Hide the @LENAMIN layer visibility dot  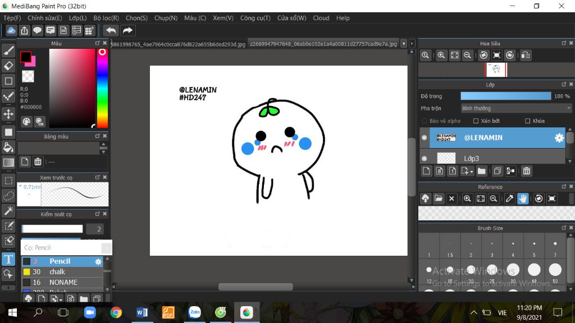[x=424, y=137]
